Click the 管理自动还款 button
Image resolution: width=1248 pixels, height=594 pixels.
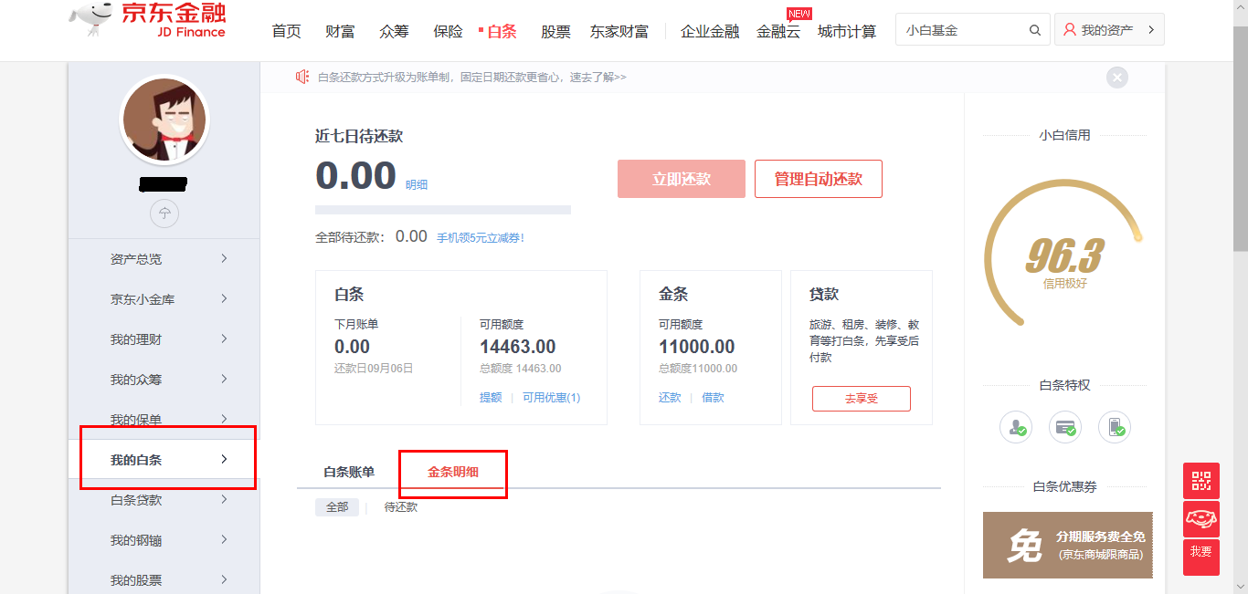pos(818,179)
